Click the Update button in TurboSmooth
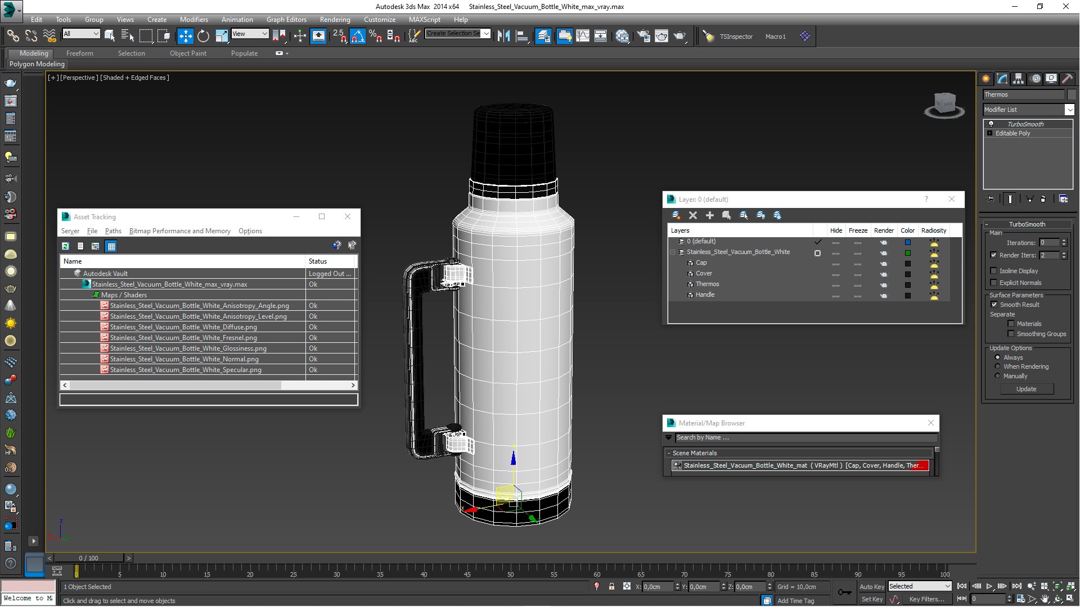 click(x=1027, y=389)
